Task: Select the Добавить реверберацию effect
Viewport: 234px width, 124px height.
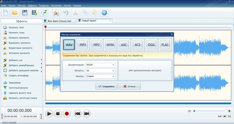Action: click(19, 65)
